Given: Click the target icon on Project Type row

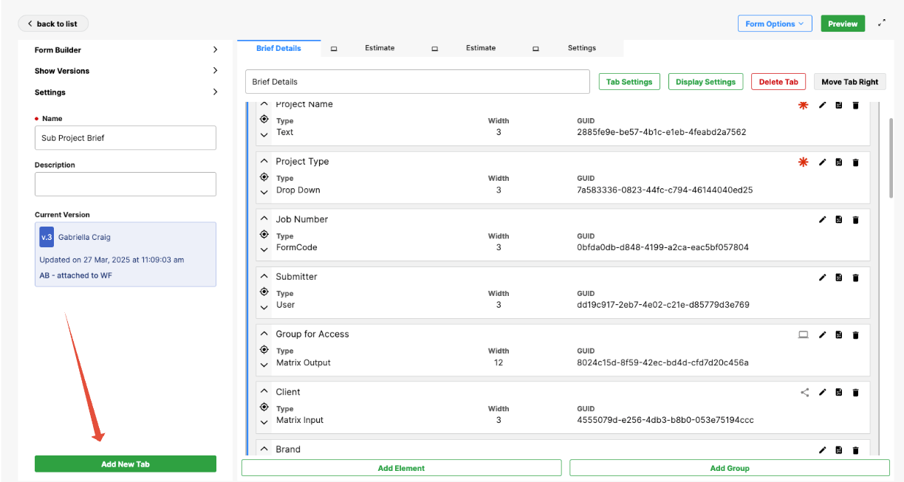Looking at the screenshot, I should pos(264,176).
